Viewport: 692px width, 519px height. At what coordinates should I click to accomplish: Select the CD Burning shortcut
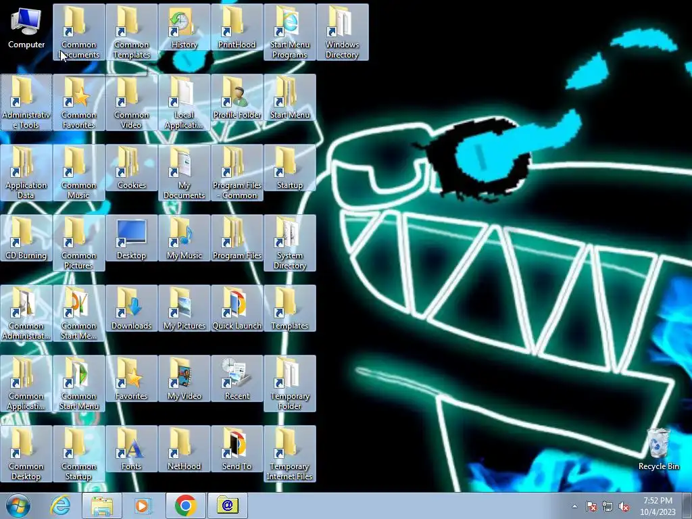pos(26,239)
